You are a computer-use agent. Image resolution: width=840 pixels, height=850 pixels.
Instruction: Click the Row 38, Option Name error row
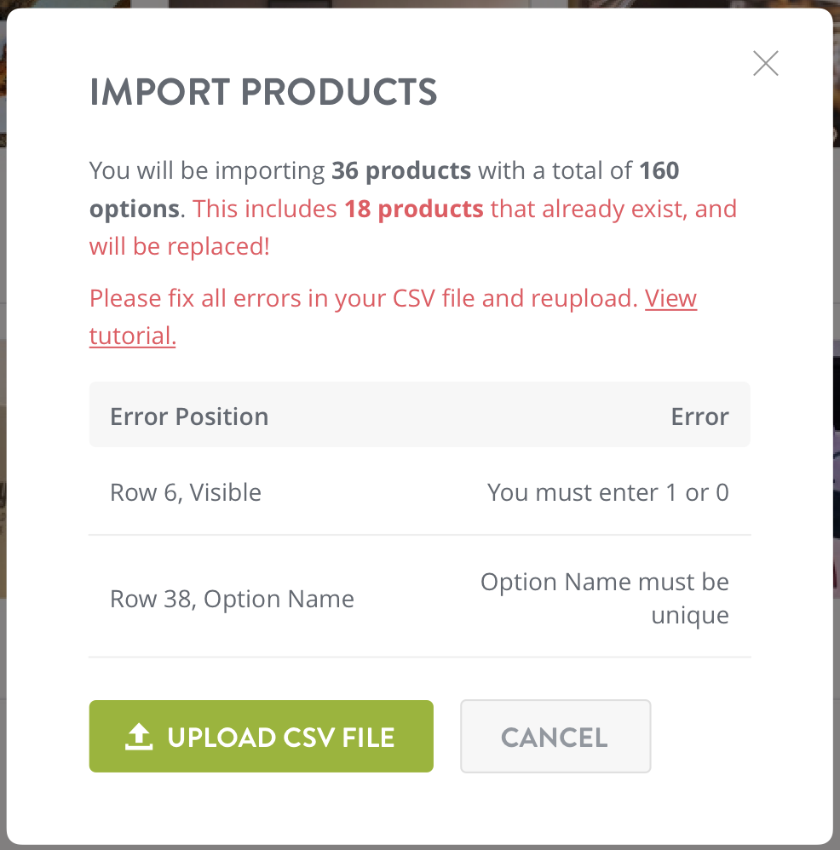point(231,598)
